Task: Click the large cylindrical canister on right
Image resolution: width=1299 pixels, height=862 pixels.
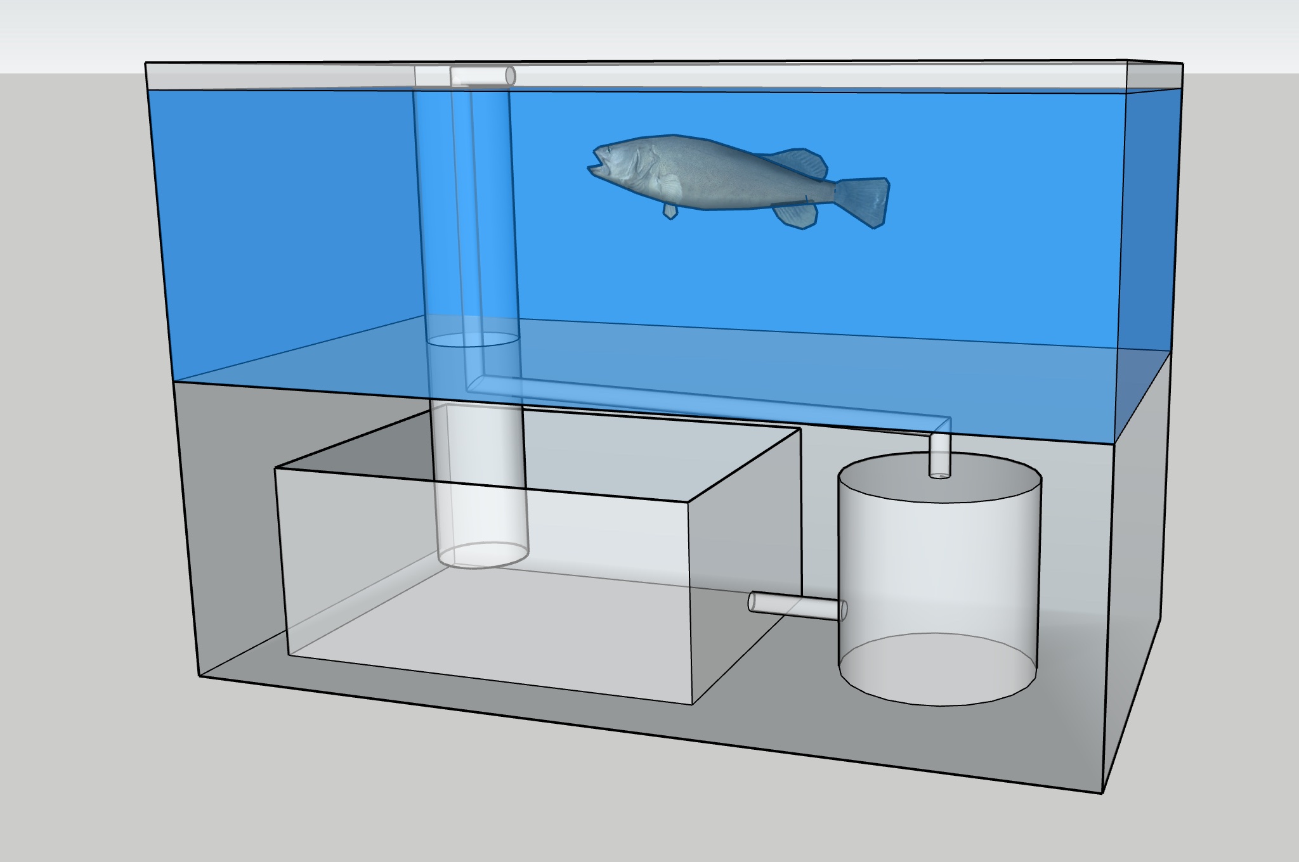Action: pyautogui.click(x=939, y=570)
